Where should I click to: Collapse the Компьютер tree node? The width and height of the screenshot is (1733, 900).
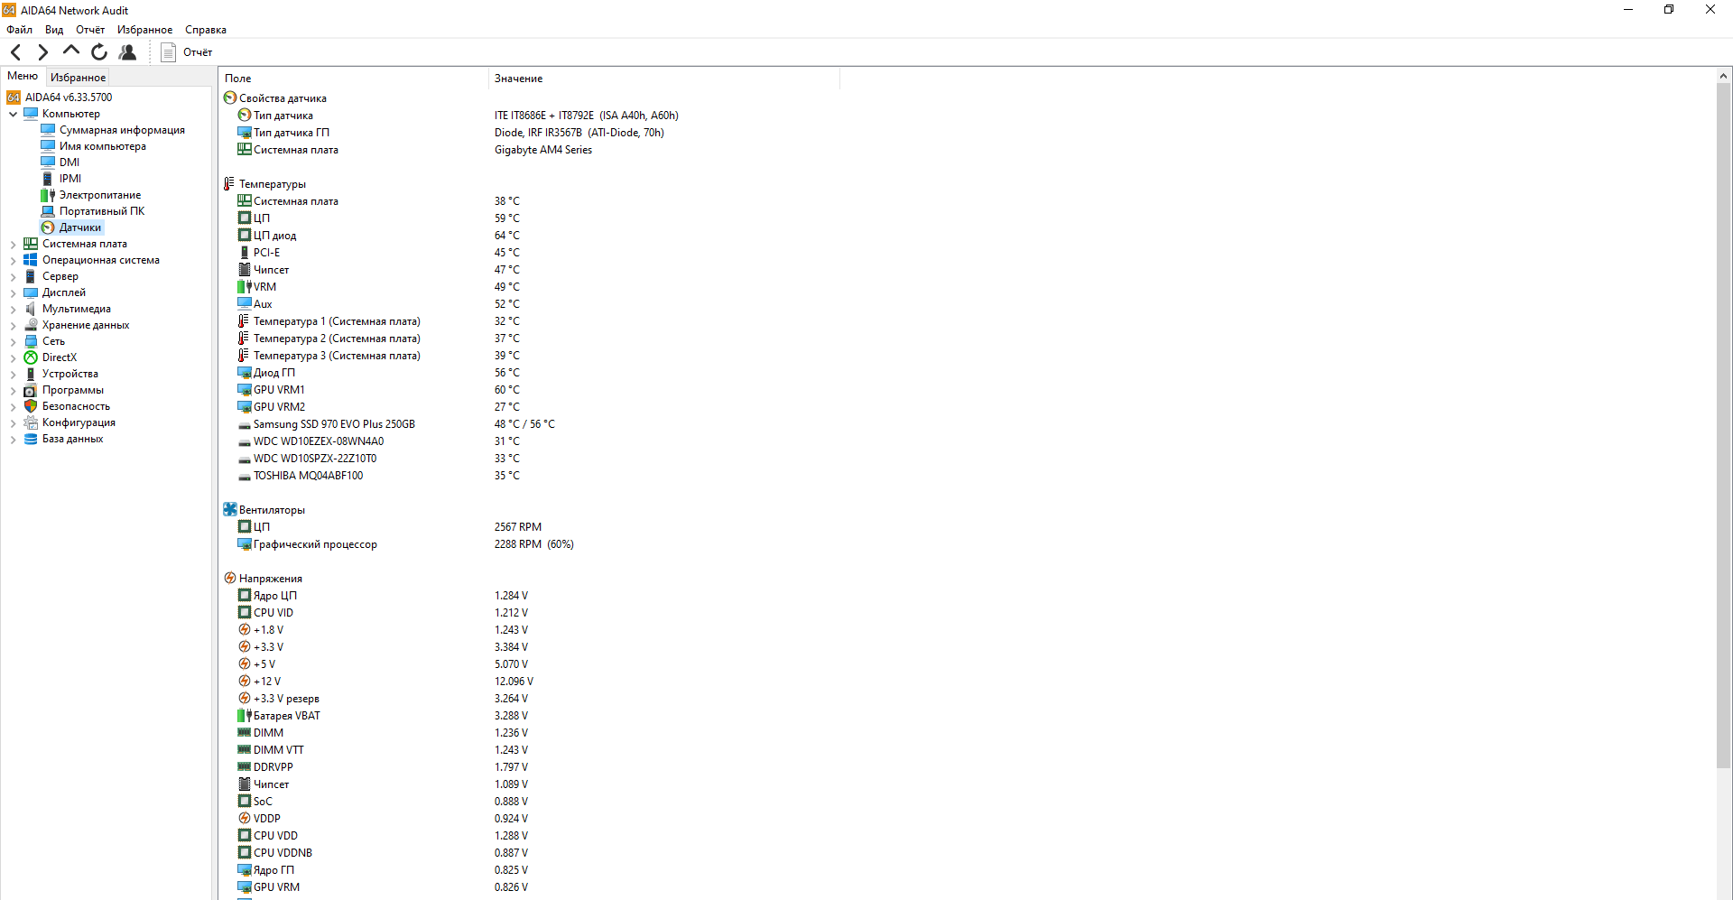click(13, 114)
